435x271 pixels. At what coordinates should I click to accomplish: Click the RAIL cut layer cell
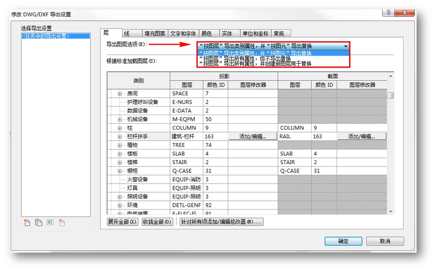tap(295, 137)
